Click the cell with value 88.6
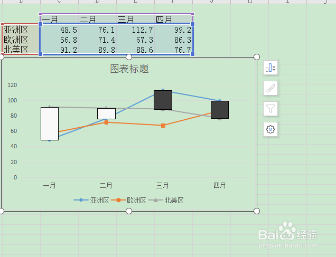 pos(135,50)
